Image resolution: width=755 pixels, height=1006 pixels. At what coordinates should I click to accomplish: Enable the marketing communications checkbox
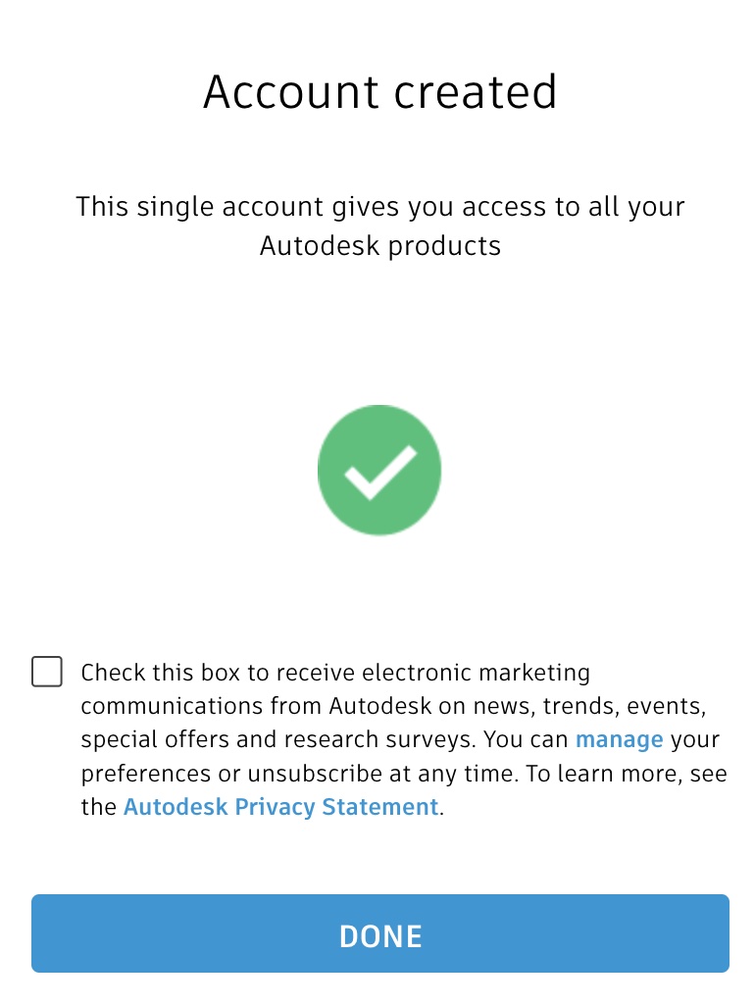coord(47,673)
